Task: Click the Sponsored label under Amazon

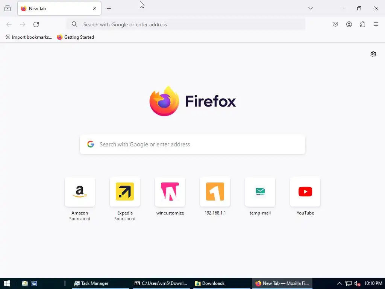Action: click(80, 219)
